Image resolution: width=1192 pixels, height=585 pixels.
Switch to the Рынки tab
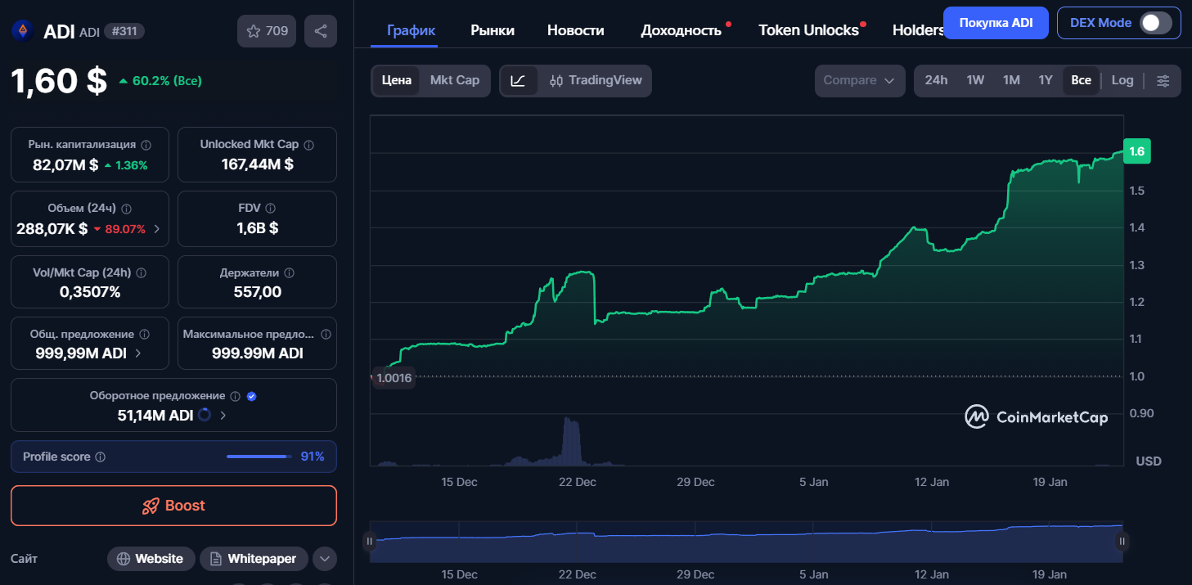(x=493, y=30)
